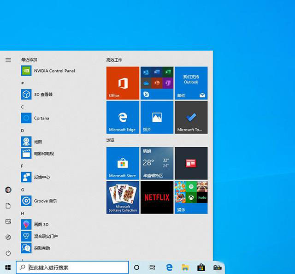Viewport: 295px width, 274px height.
Task: Open Cortana circle on taskbar
Action: 136,268
